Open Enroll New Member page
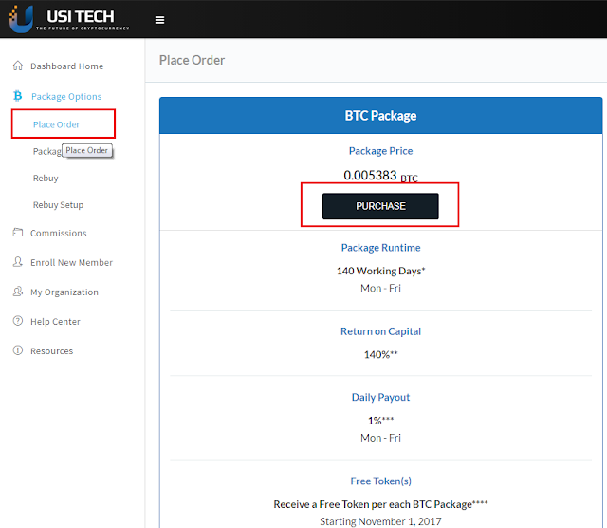 click(72, 262)
